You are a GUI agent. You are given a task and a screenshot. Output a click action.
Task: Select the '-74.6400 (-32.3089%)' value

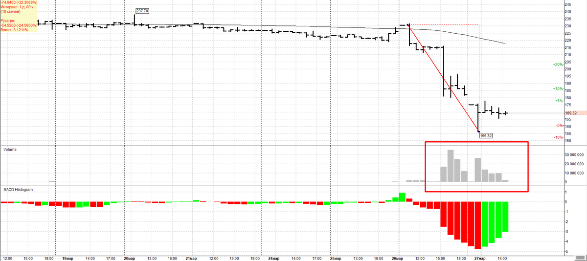(x=18, y=2)
